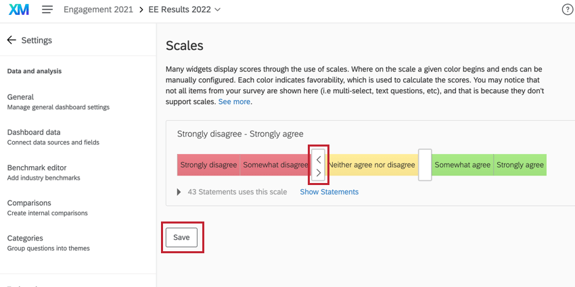This screenshot has width=575, height=287.
Task: Go back using the Settings arrow
Action: point(11,40)
